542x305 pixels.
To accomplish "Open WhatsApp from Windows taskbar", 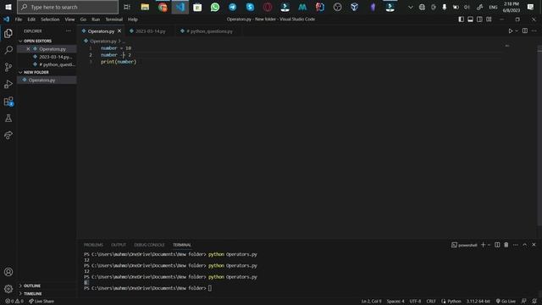I will point(215,7).
